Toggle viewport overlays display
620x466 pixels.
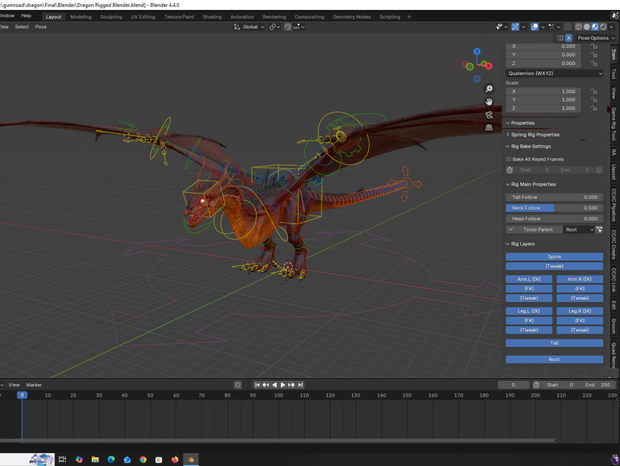(x=534, y=27)
